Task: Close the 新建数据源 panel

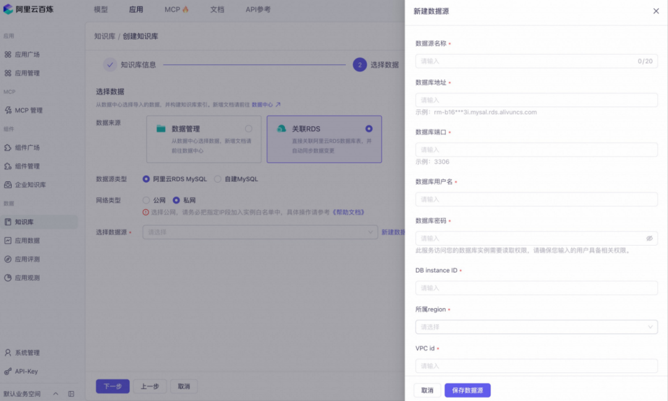Action: [x=656, y=11]
